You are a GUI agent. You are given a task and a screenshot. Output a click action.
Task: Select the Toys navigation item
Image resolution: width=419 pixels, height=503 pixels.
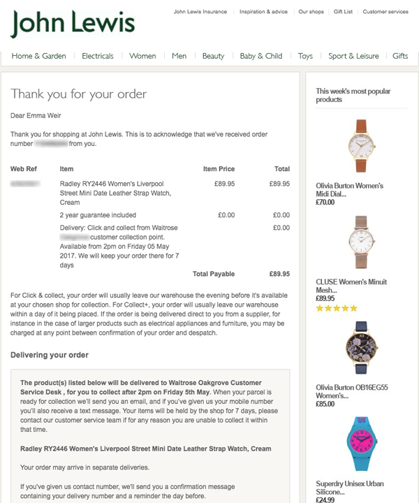(305, 56)
